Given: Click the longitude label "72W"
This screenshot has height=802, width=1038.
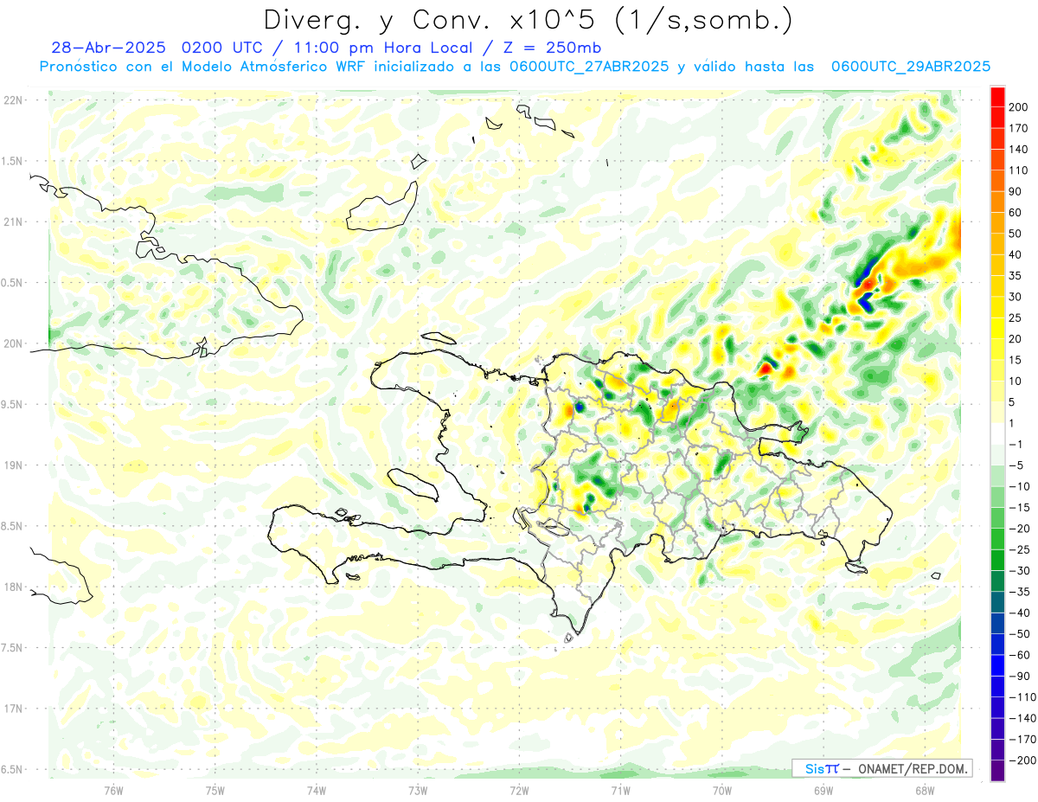Looking at the screenshot, I should tap(519, 790).
